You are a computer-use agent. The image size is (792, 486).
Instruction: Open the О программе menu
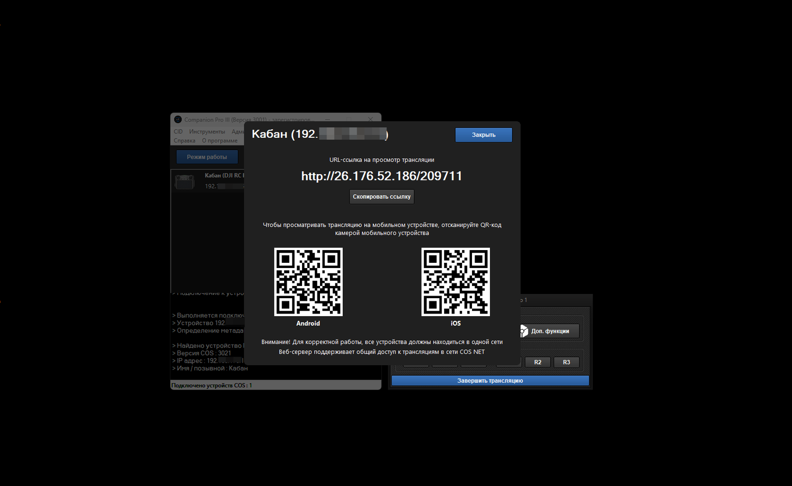[220, 141]
